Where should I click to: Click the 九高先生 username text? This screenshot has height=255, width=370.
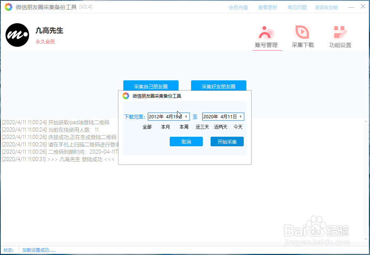(49, 31)
